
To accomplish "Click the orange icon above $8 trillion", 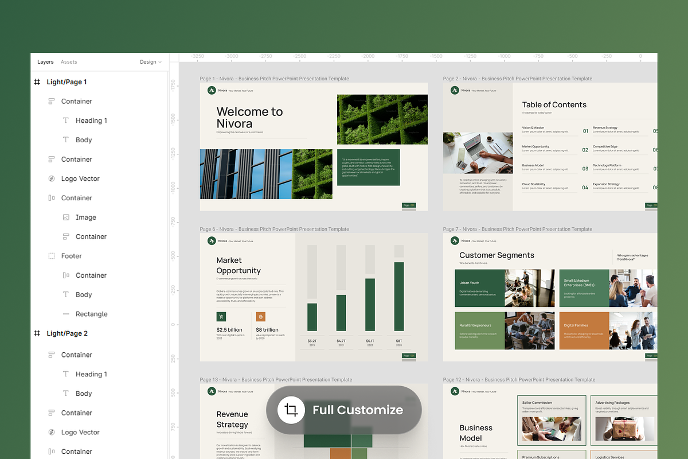I will [260, 317].
